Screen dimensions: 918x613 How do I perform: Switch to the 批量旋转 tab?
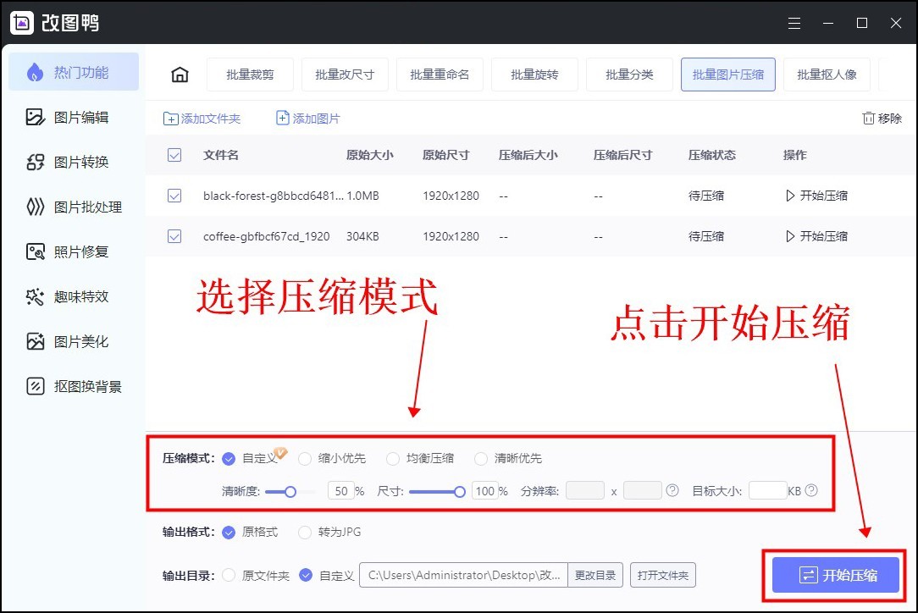[x=534, y=75]
